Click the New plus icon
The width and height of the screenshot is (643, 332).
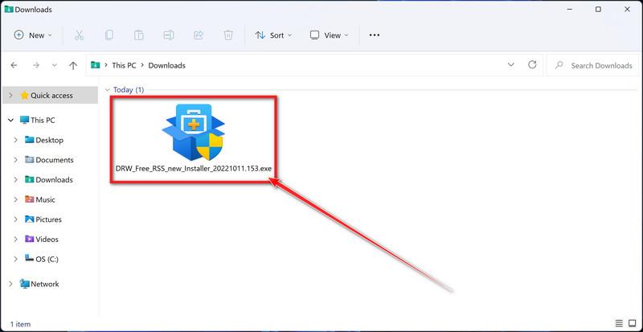[x=18, y=35]
